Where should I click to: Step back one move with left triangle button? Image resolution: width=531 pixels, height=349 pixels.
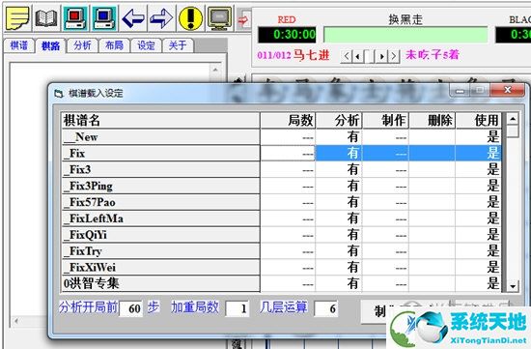pyautogui.click(x=357, y=56)
